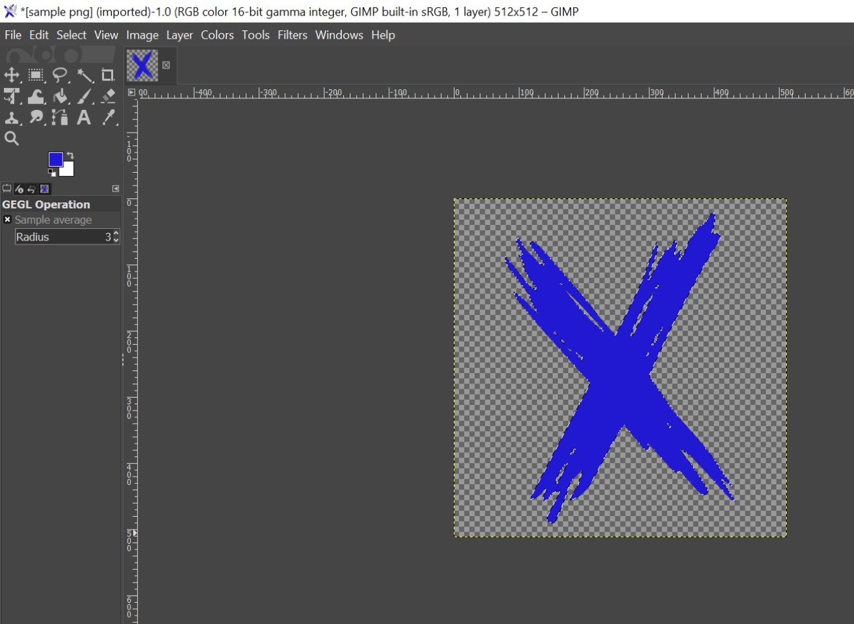The image size is (854, 624).
Task: Select the Fuzzy Select magic wand tool
Action: tap(85, 75)
